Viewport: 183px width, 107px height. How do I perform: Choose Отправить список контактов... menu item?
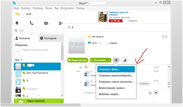(116, 82)
